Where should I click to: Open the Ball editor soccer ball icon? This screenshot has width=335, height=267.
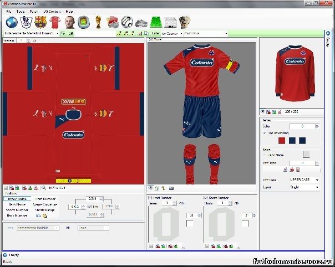127,22
